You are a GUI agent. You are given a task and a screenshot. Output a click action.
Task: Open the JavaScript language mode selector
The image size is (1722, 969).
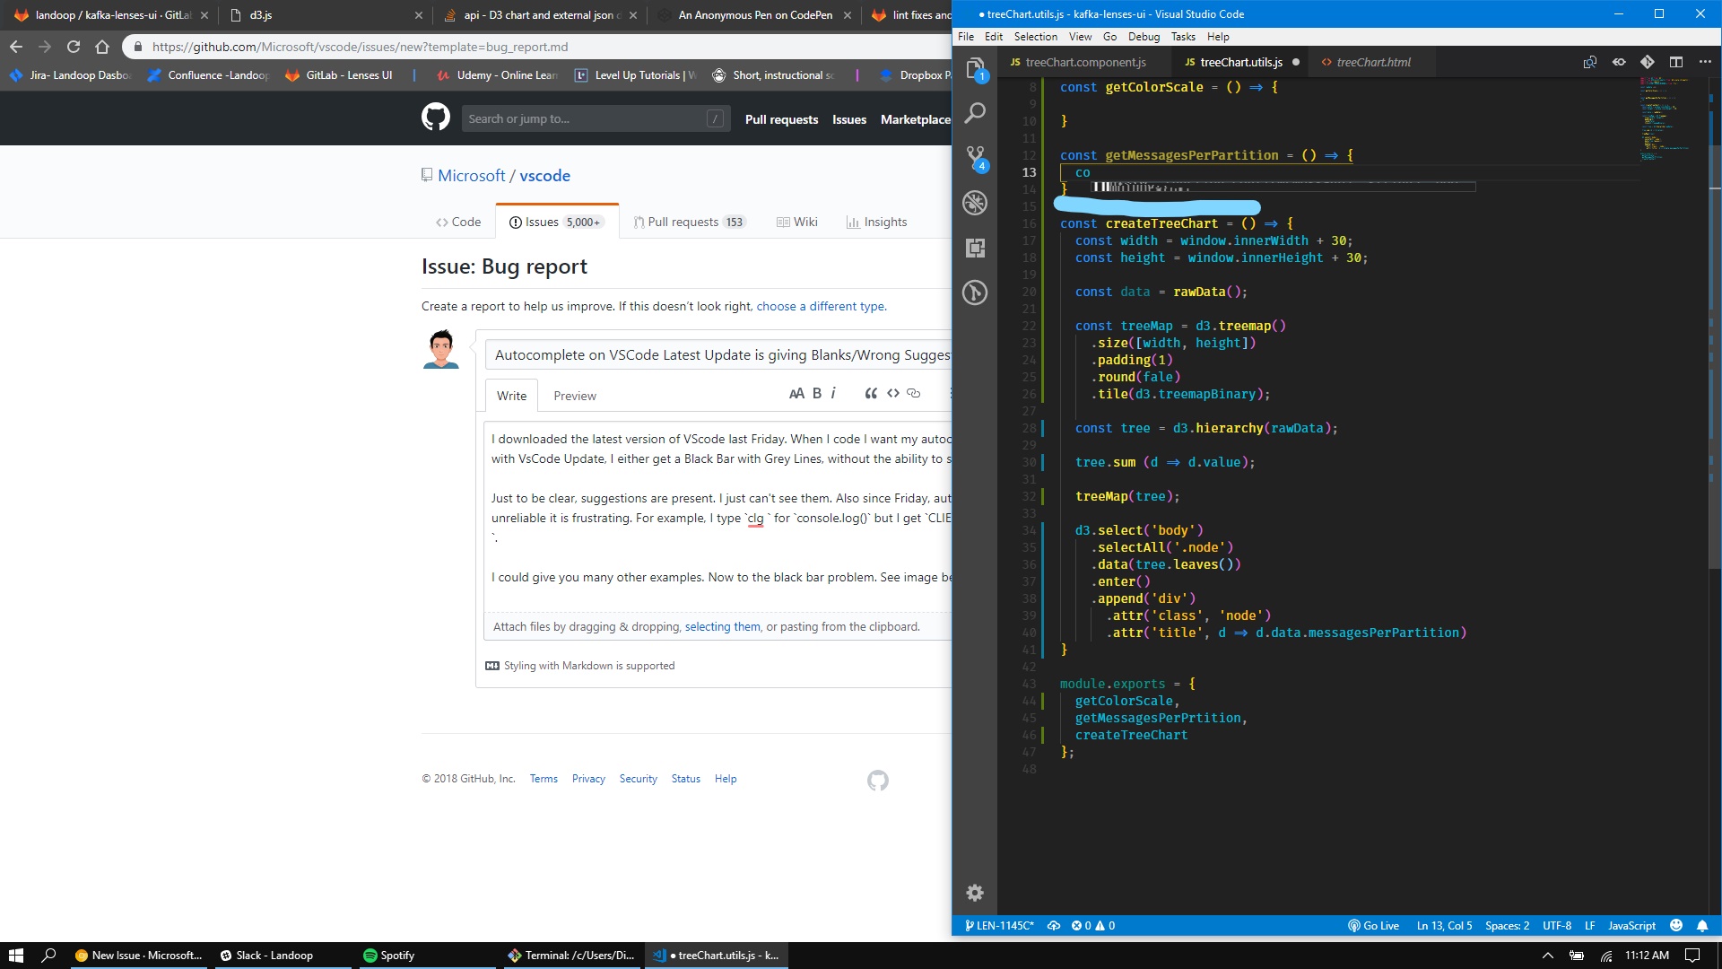pyautogui.click(x=1631, y=926)
